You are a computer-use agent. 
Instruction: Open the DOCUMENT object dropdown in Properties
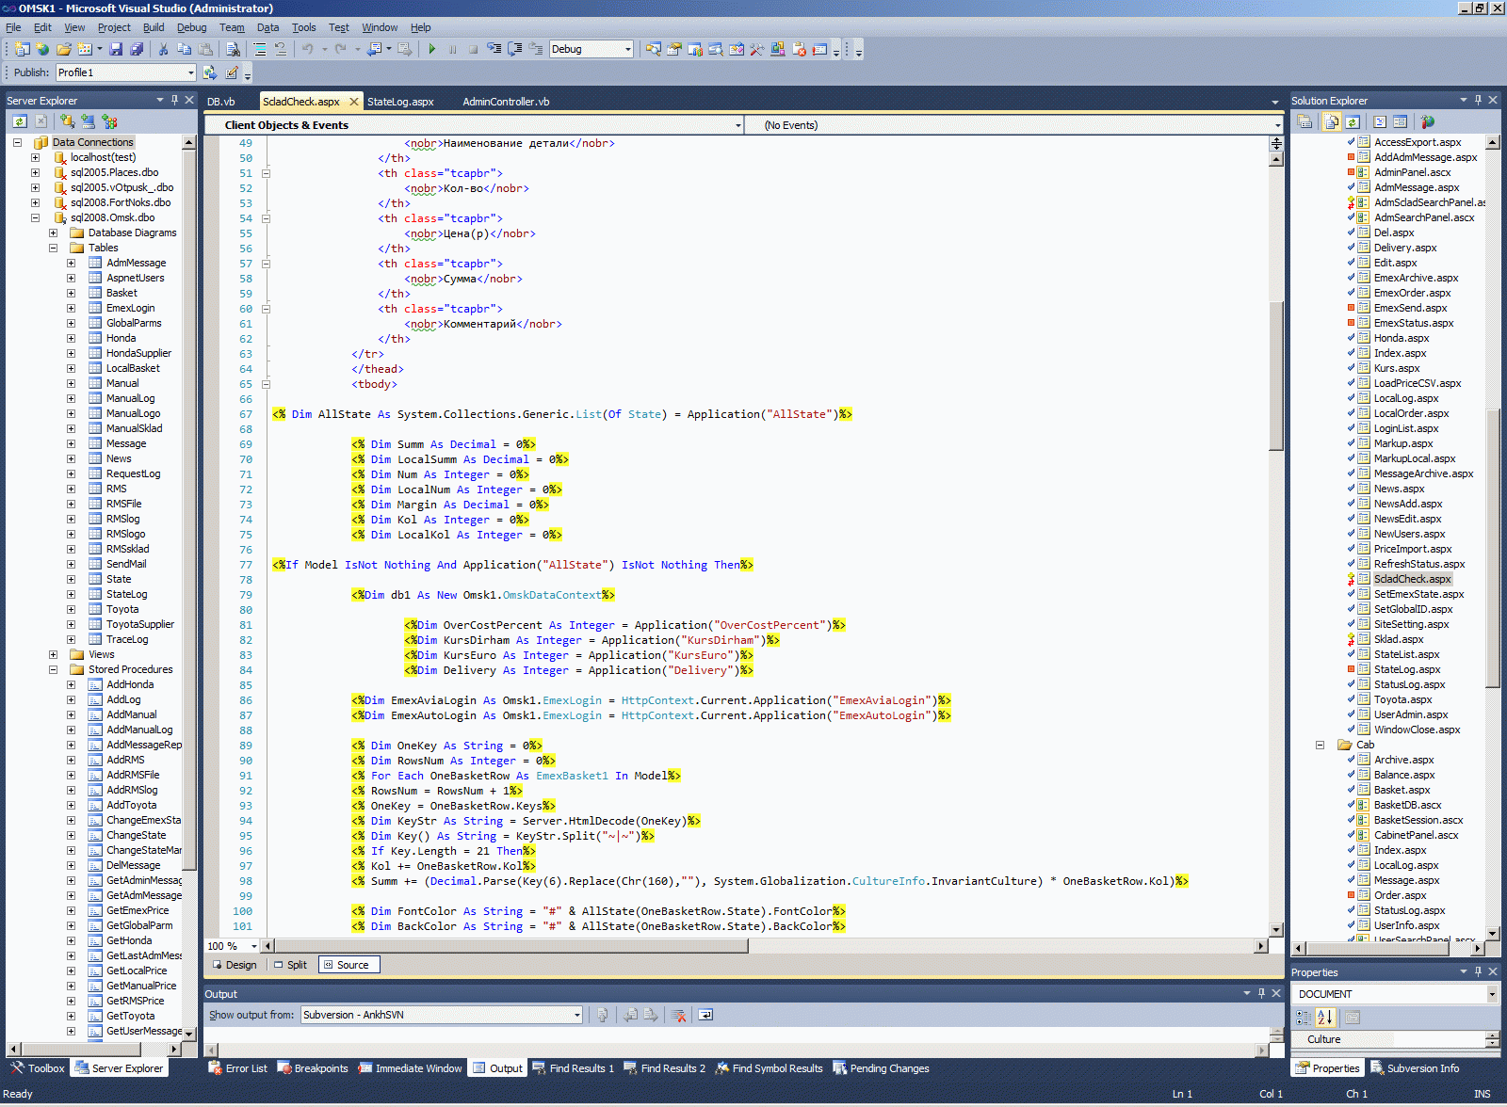(x=1492, y=994)
